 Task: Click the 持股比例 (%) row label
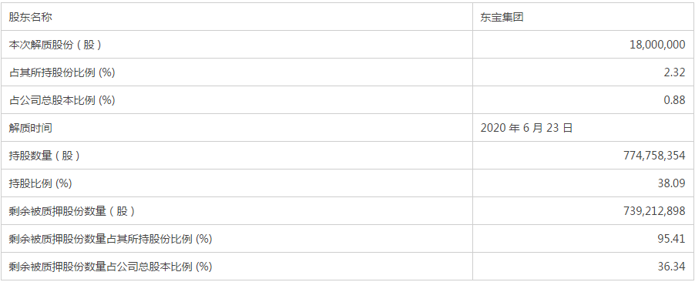[x=40, y=183]
